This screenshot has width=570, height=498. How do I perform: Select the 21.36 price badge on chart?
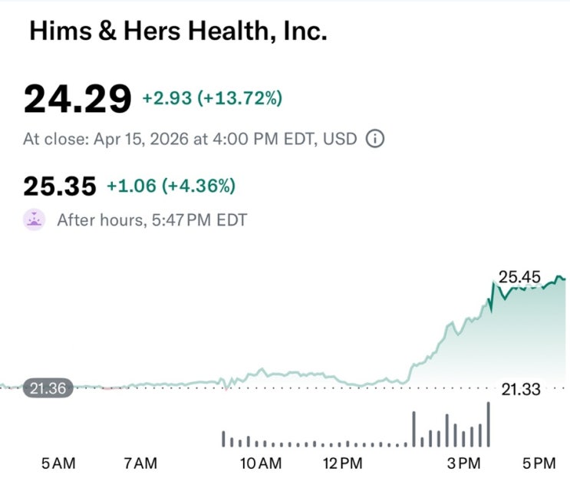pos(48,388)
